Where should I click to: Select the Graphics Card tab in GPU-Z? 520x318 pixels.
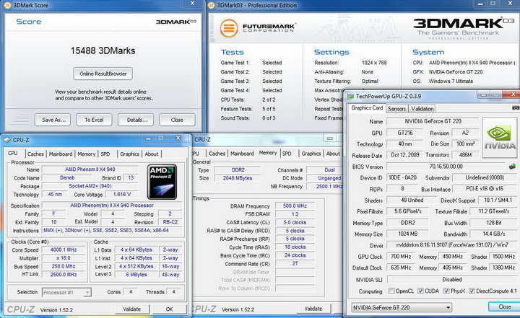coord(367,108)
